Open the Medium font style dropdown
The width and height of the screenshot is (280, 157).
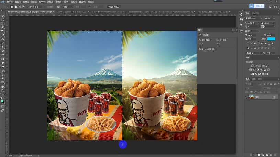tap(269, 18)
